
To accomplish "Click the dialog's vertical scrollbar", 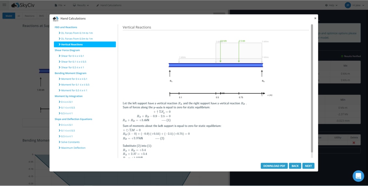I will (x=312, y=87).
